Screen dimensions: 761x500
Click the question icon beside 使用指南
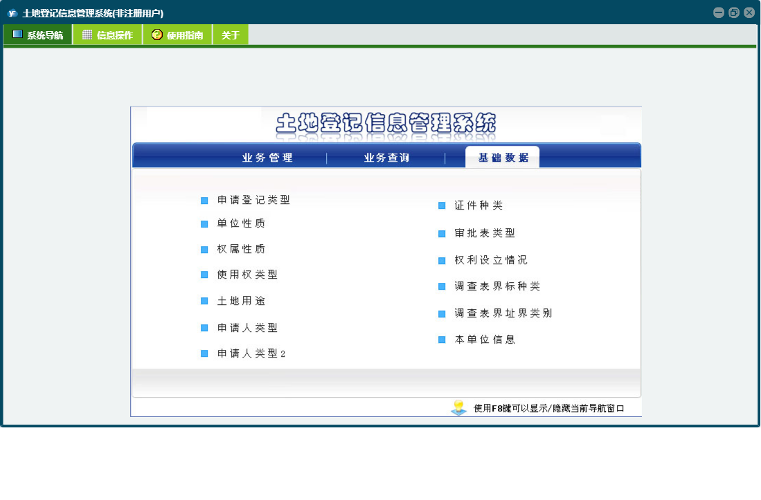coord(156,35)
